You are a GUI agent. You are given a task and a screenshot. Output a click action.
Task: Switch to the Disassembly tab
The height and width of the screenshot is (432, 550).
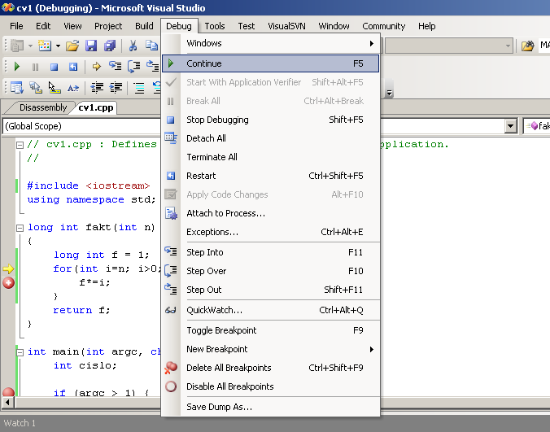click(x=43, y=107)
